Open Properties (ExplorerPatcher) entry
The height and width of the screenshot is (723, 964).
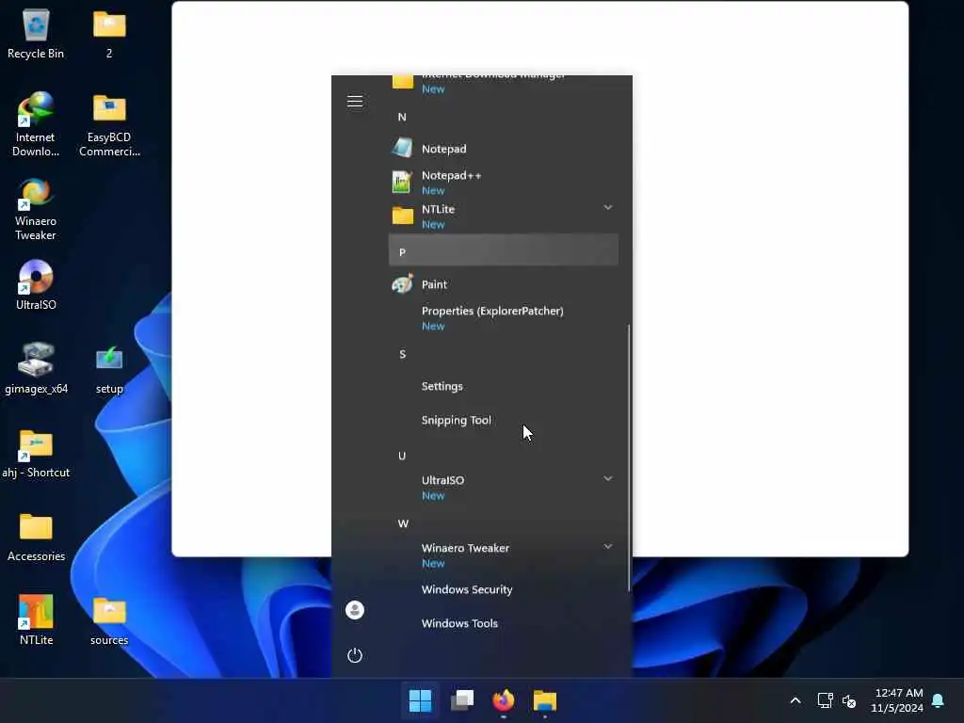(x=504, y=318)
